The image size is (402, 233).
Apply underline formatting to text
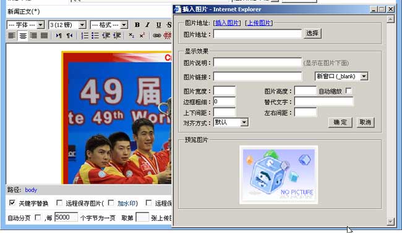pyautogui.click(x=158, y=25)
